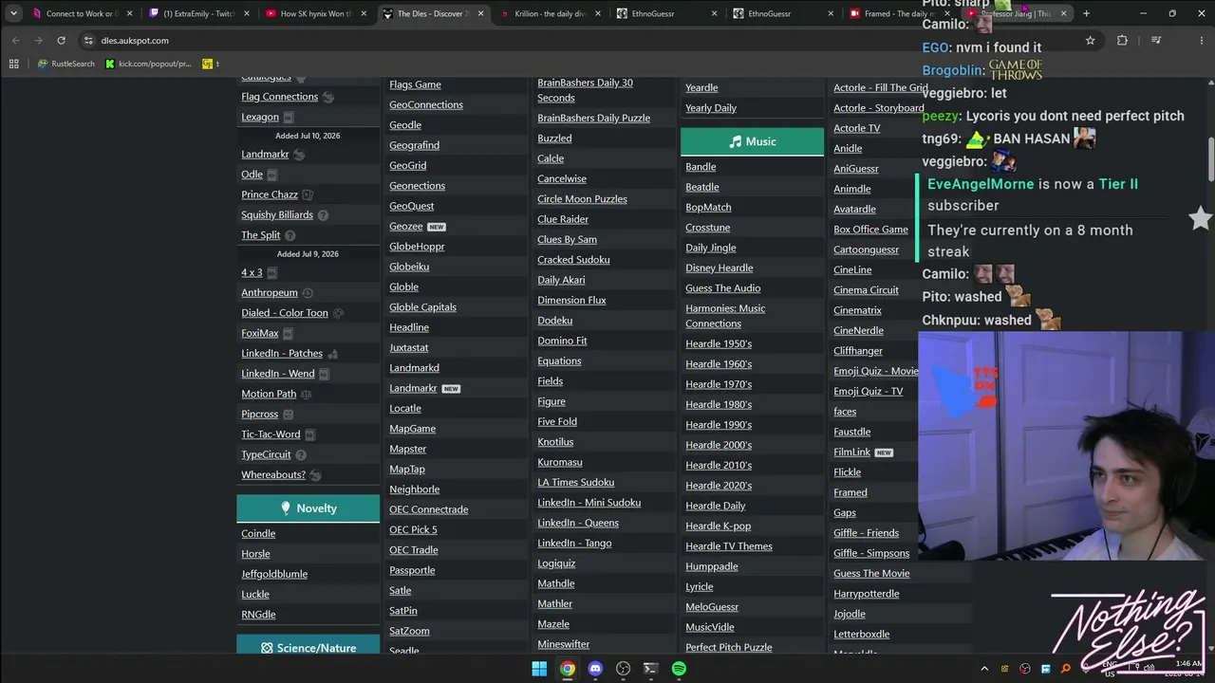Viewport: 1215px width, 683px height.
Task: Open Spotify from the taskbar
Action: click(x=679, y=669)
